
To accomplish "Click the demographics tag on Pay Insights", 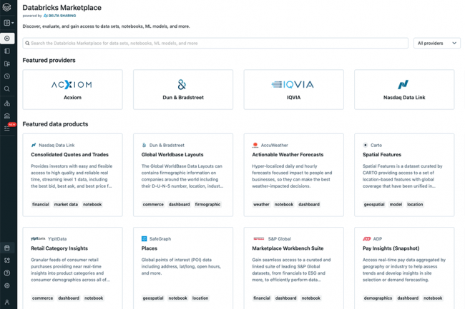I will (378, 298).
